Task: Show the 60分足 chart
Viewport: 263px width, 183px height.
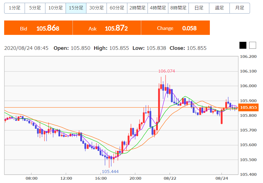Action: [117, 8]
